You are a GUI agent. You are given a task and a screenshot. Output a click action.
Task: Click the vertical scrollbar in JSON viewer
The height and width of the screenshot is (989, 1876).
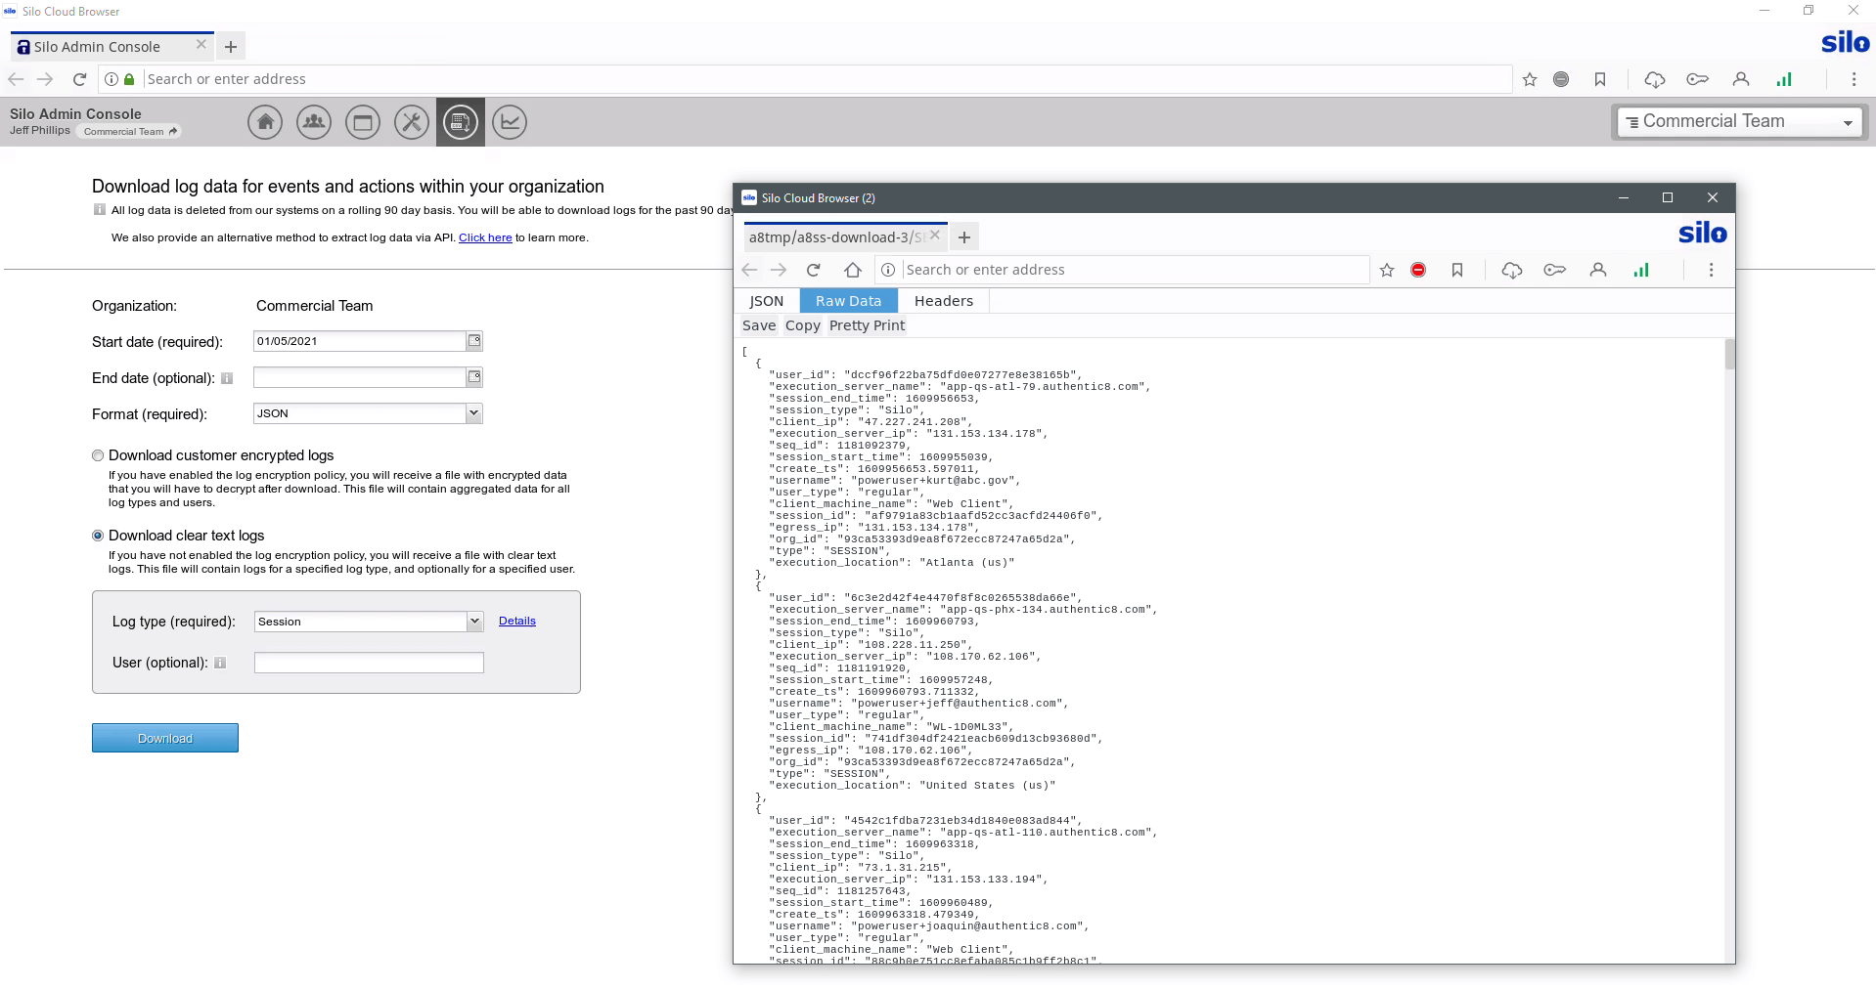[1729, 355]
